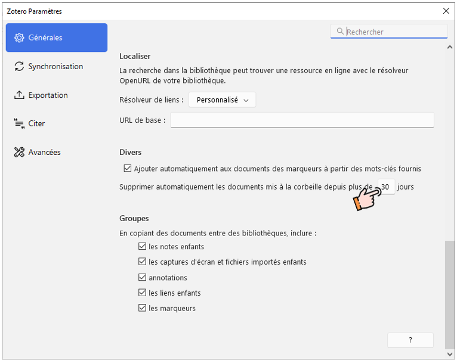Screen dimensions: 457x360
Task: Open the Générales settings pane
Action: tap(57, 38)
